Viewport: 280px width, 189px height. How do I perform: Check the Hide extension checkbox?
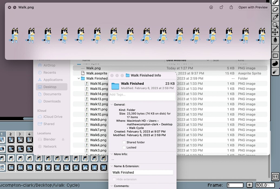pos(114,179)
